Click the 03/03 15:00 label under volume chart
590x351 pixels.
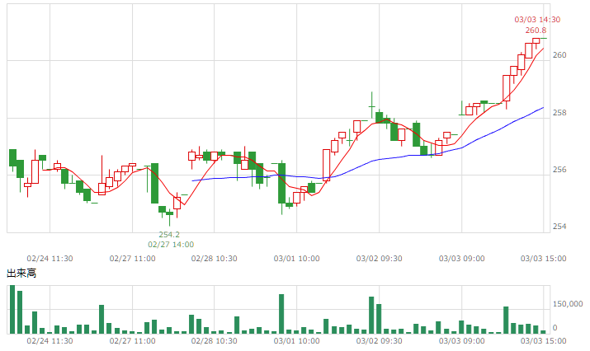click(543, 341)
